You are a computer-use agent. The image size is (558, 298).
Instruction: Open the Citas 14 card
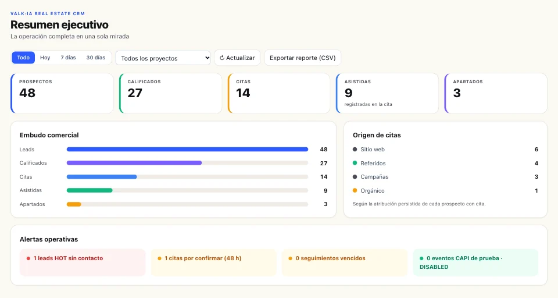(279, 93)
